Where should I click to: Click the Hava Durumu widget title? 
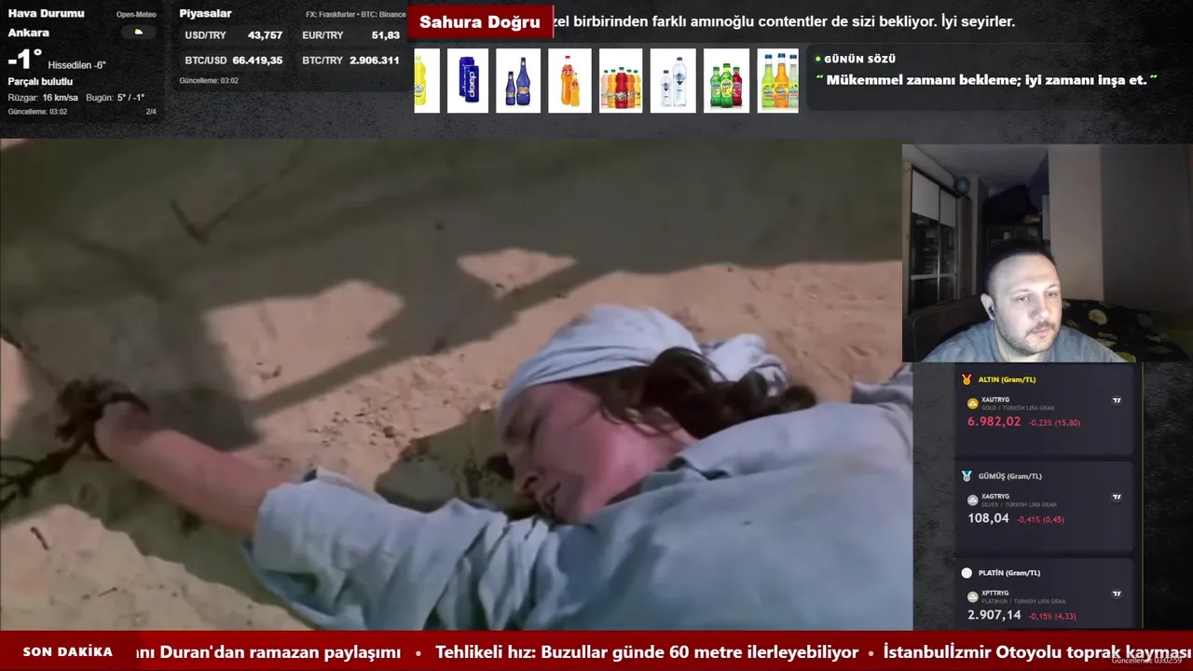point(47,13)
